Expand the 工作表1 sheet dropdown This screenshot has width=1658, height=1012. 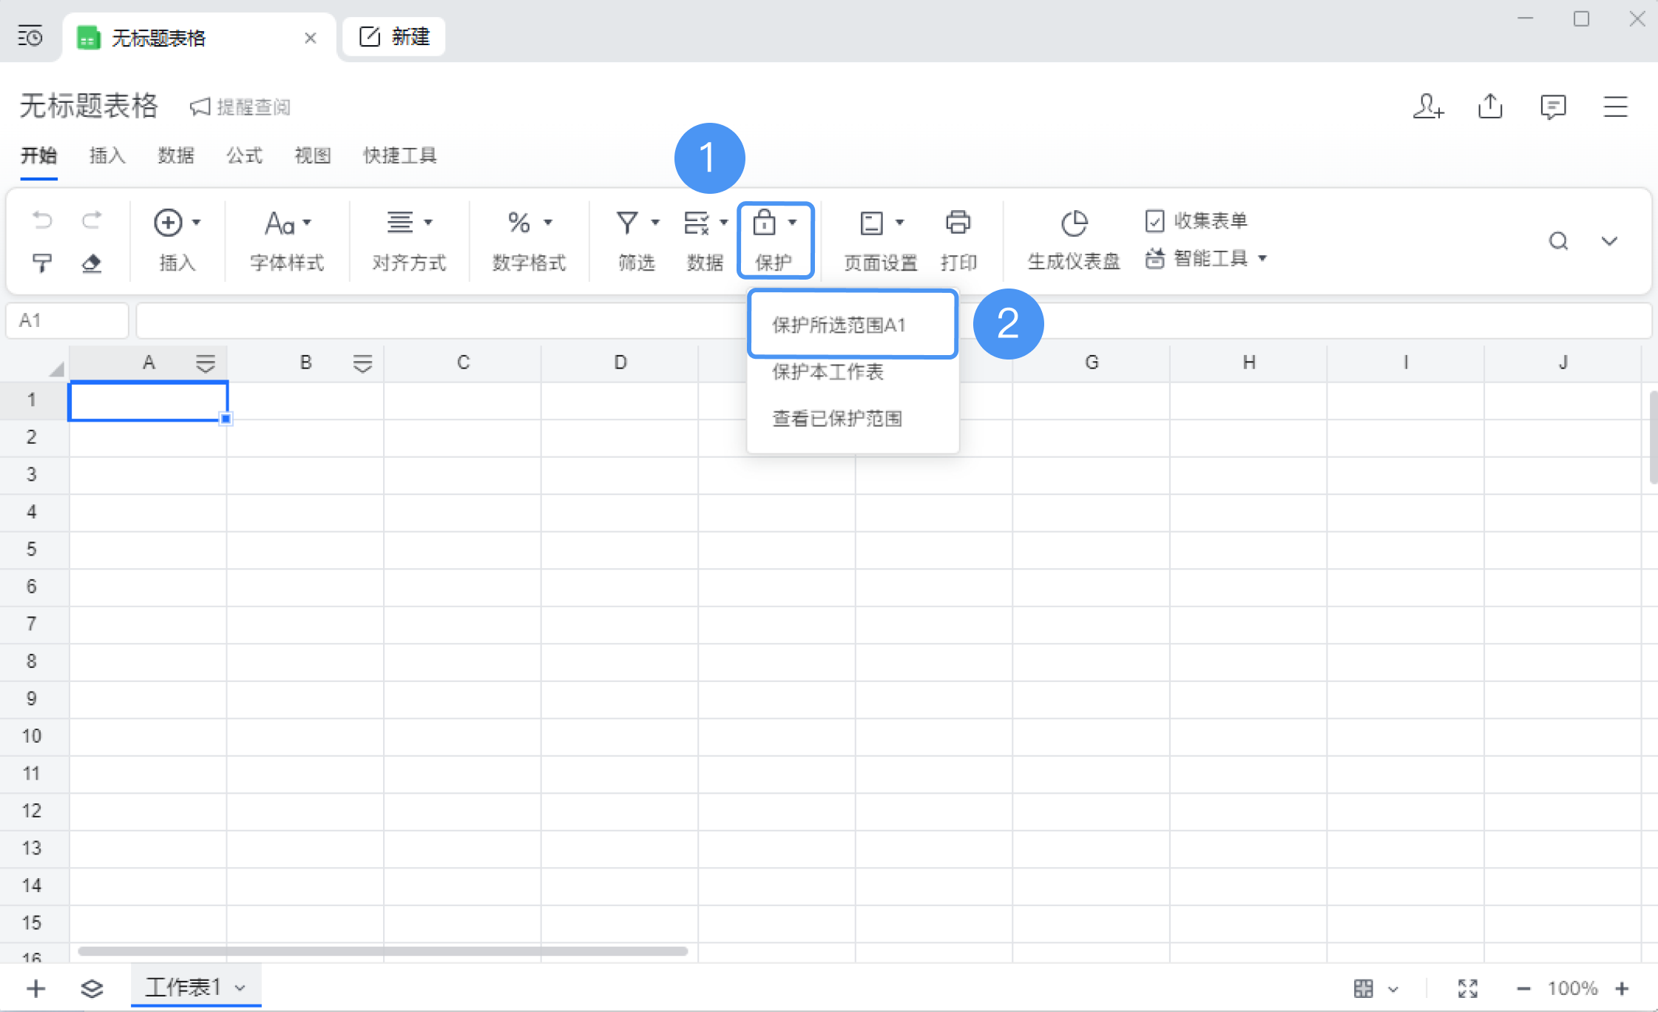(x=239, y=987)
